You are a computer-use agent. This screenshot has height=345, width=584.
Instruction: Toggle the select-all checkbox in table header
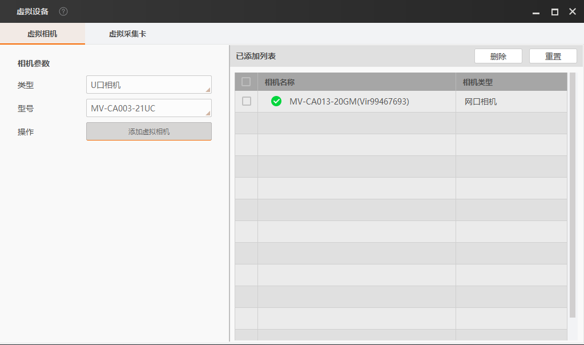[246, 82]
